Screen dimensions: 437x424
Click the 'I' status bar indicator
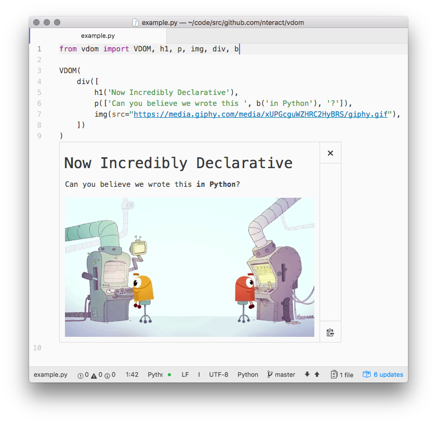[x=199, y=375]
